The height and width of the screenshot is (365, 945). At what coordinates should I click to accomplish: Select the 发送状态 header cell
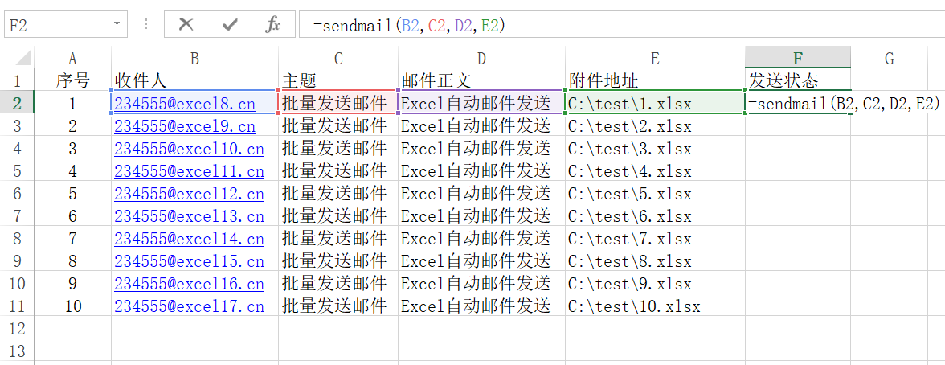798,80
